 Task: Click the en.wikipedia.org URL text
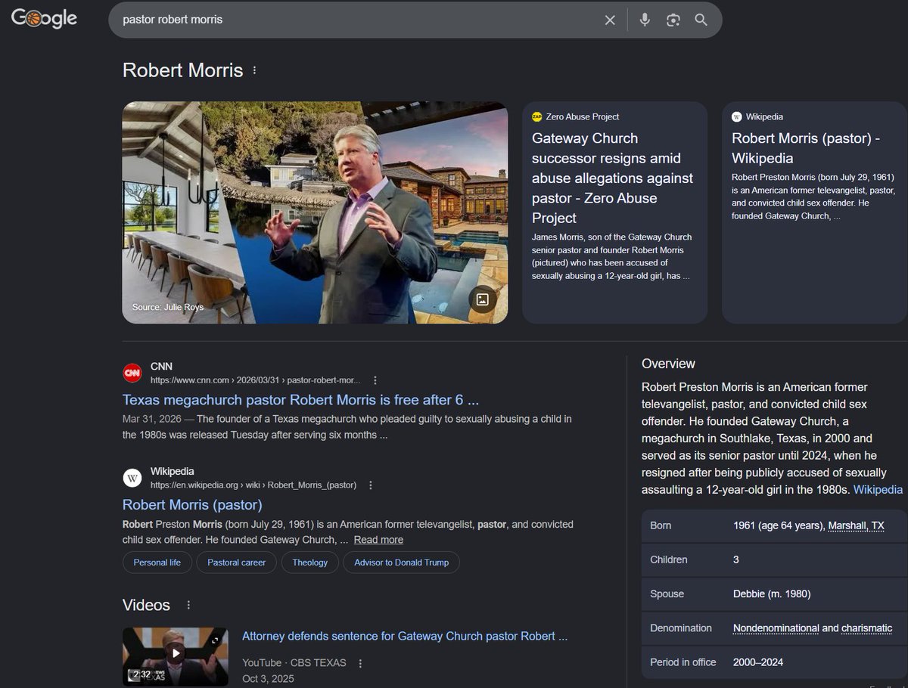[x=253, y=485]
